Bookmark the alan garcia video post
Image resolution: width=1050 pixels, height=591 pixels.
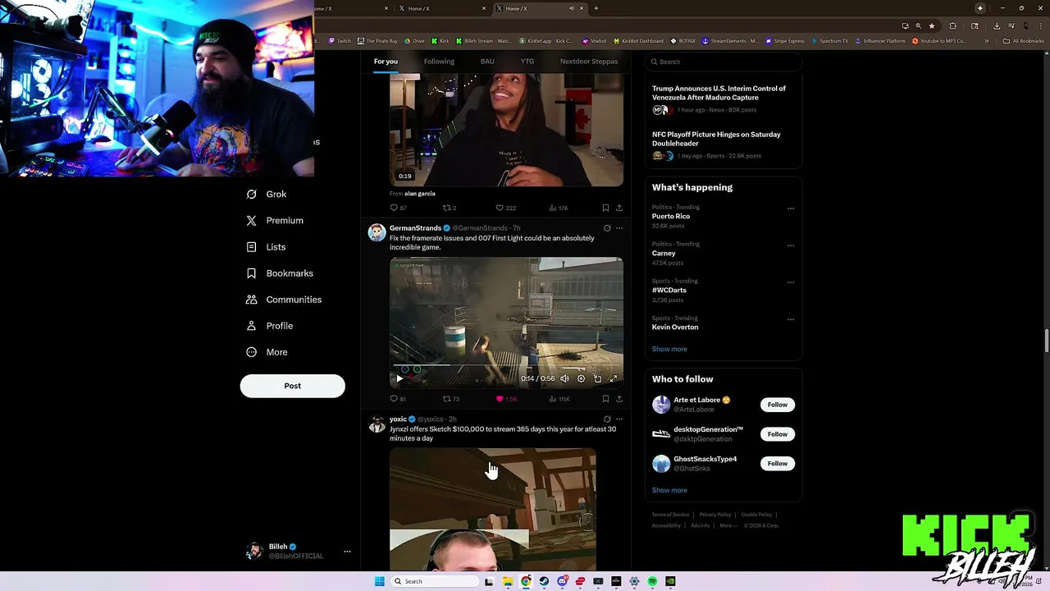pyautogui.click(x=605, y=208)
